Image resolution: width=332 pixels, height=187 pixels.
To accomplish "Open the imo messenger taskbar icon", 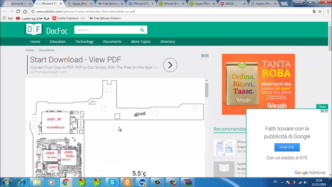I will click(142, 182).
